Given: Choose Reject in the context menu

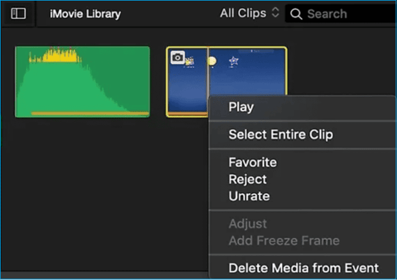Looking at the screenshot, I should (x=247, y=179).
